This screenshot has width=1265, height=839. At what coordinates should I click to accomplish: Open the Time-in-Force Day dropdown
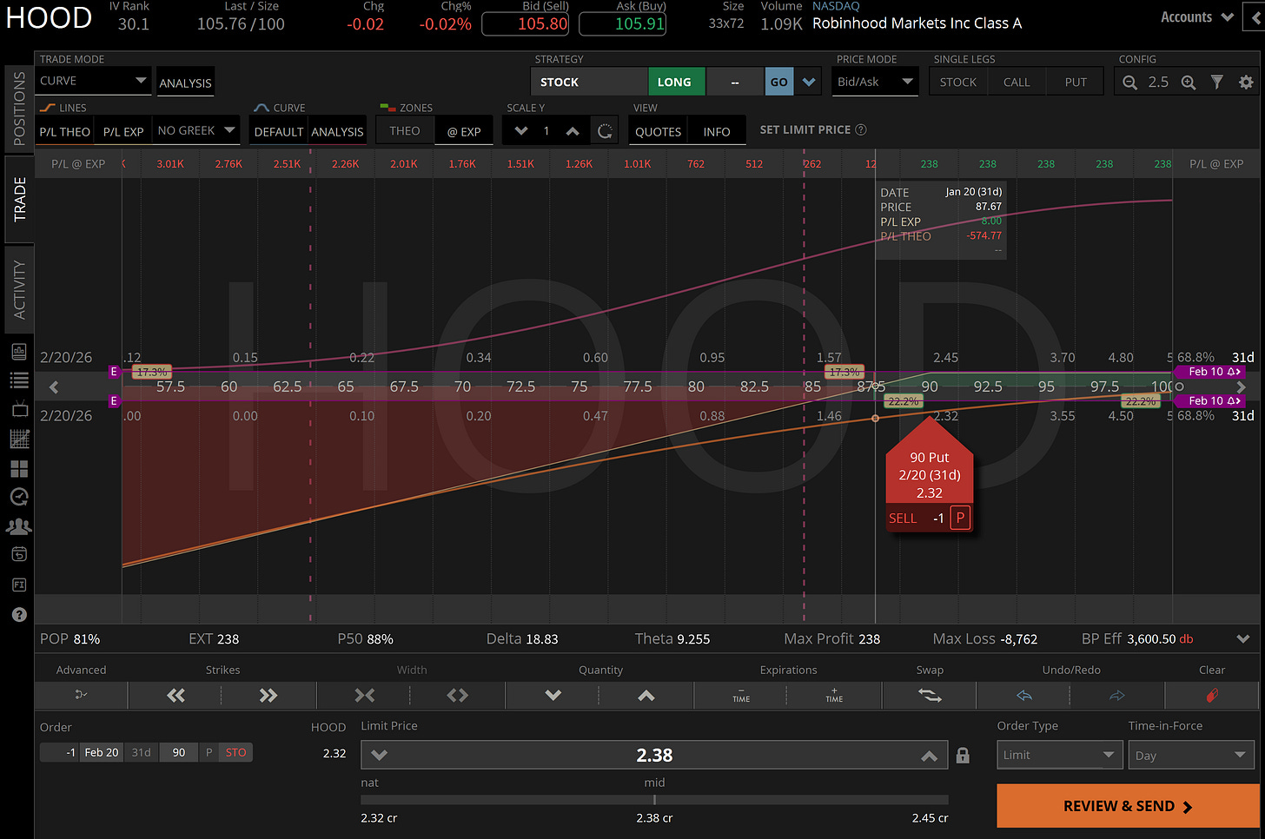[x=1191, y=755]
